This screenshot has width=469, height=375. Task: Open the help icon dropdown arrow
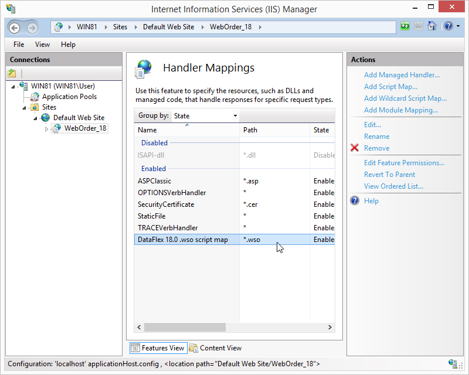[458, 26]
